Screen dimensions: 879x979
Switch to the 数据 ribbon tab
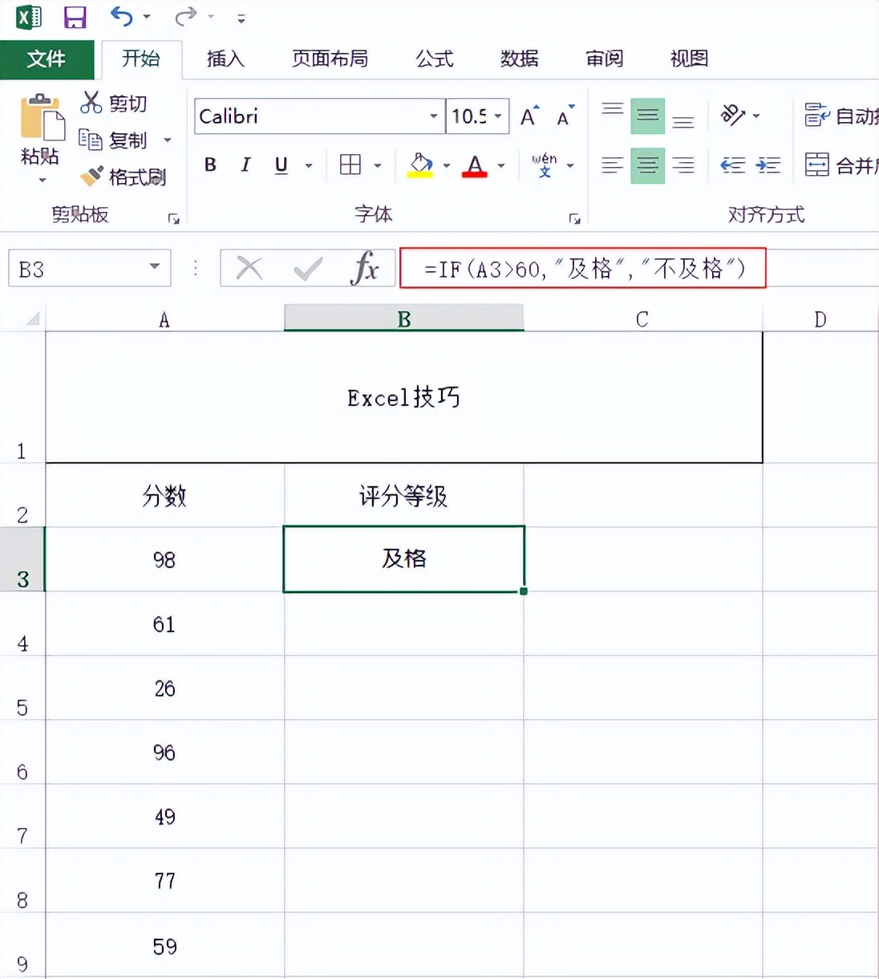(518, 59)
